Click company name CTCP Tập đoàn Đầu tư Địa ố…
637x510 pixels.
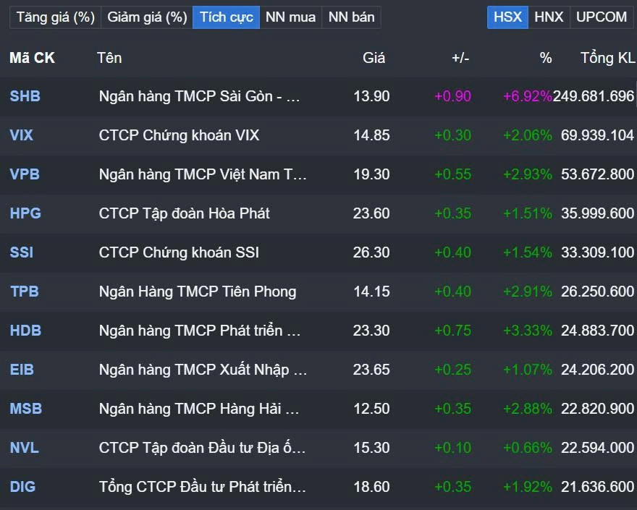tap(202, 448)
